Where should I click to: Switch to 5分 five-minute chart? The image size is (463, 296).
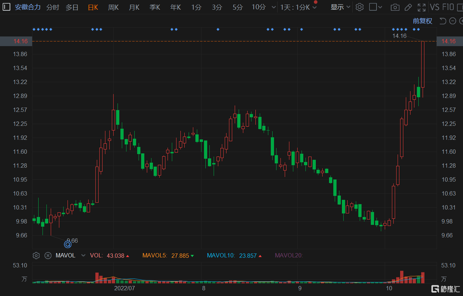pos(238,7)
